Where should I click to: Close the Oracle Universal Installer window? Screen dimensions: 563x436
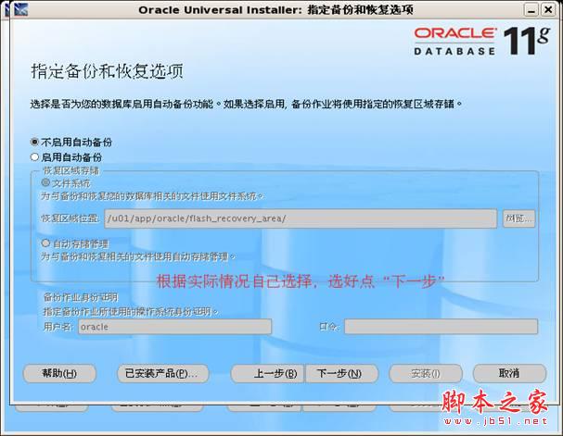[x=548, y=10]
